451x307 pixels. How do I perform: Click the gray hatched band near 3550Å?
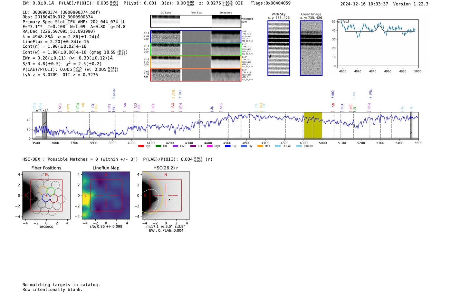pos(44,126)
